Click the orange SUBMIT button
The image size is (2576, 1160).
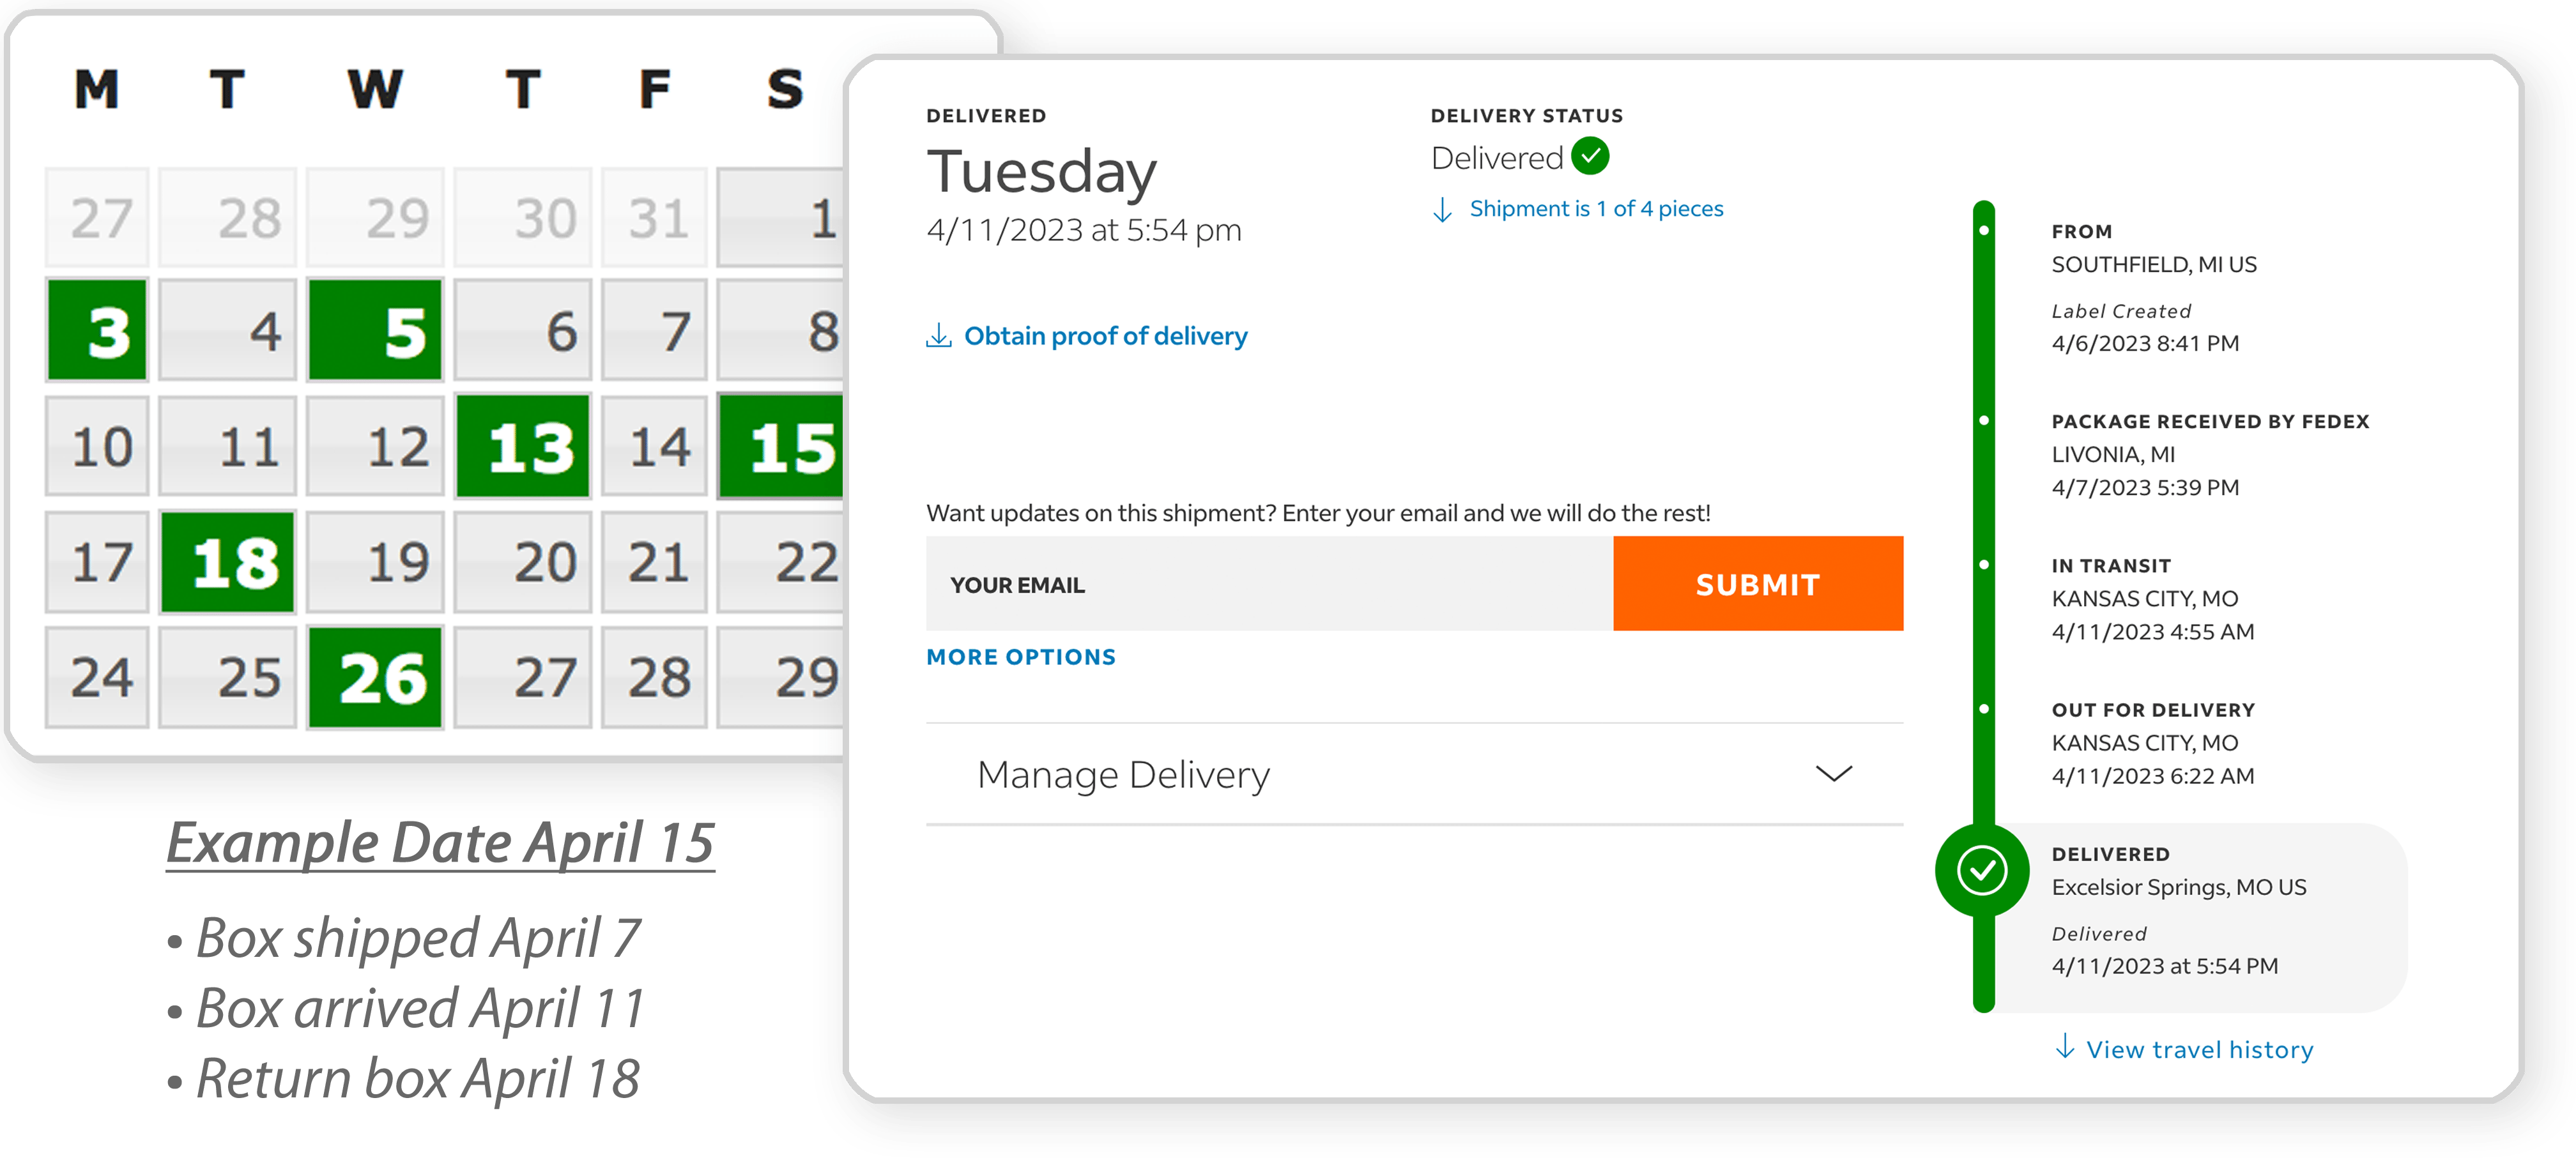1758,584
